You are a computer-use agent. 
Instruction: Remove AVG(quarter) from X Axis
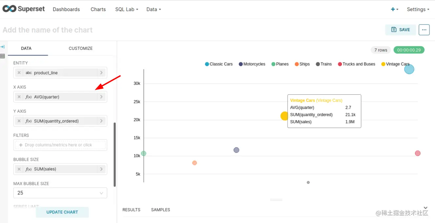[19, 97]
